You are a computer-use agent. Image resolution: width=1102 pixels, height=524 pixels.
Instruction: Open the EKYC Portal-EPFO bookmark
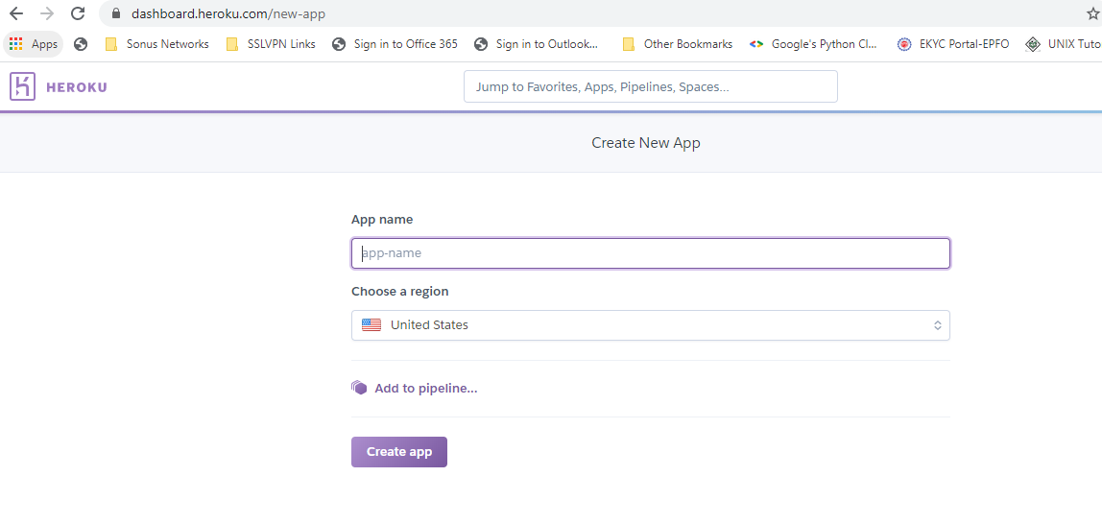[x=953, y=44]
